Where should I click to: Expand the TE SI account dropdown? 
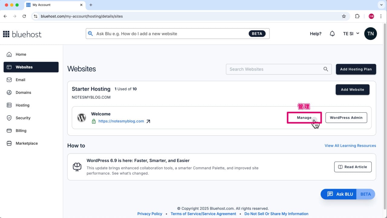[x=351, y=34]
